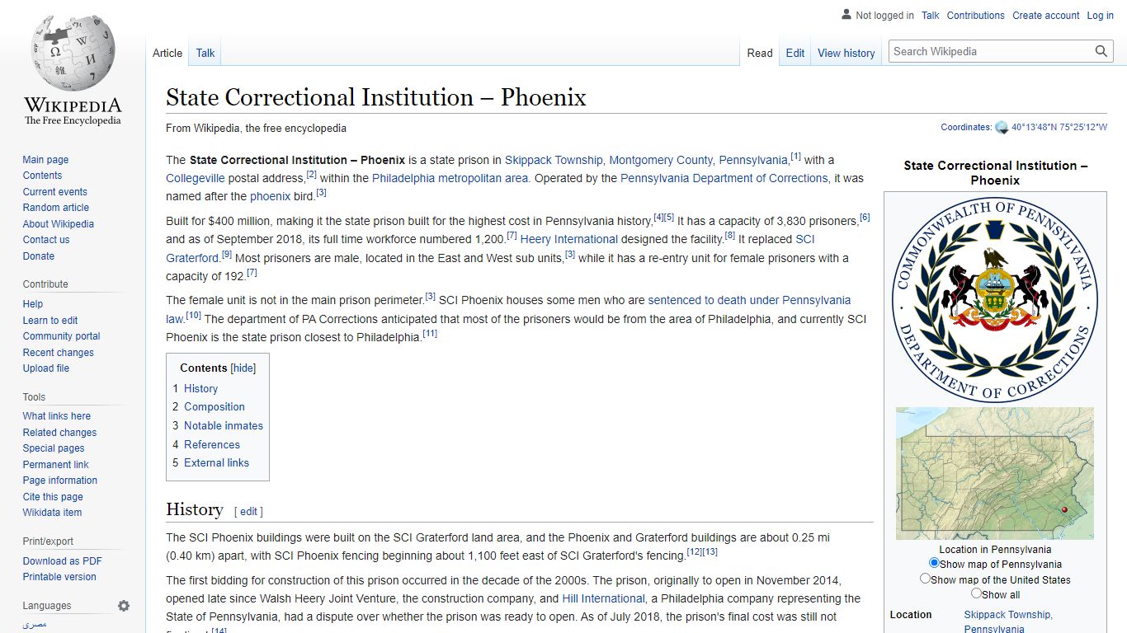Open the Help sidebar link
The width and height of the screenshot is (1127, 633).
pyautogui.click(x=33, y=304)
